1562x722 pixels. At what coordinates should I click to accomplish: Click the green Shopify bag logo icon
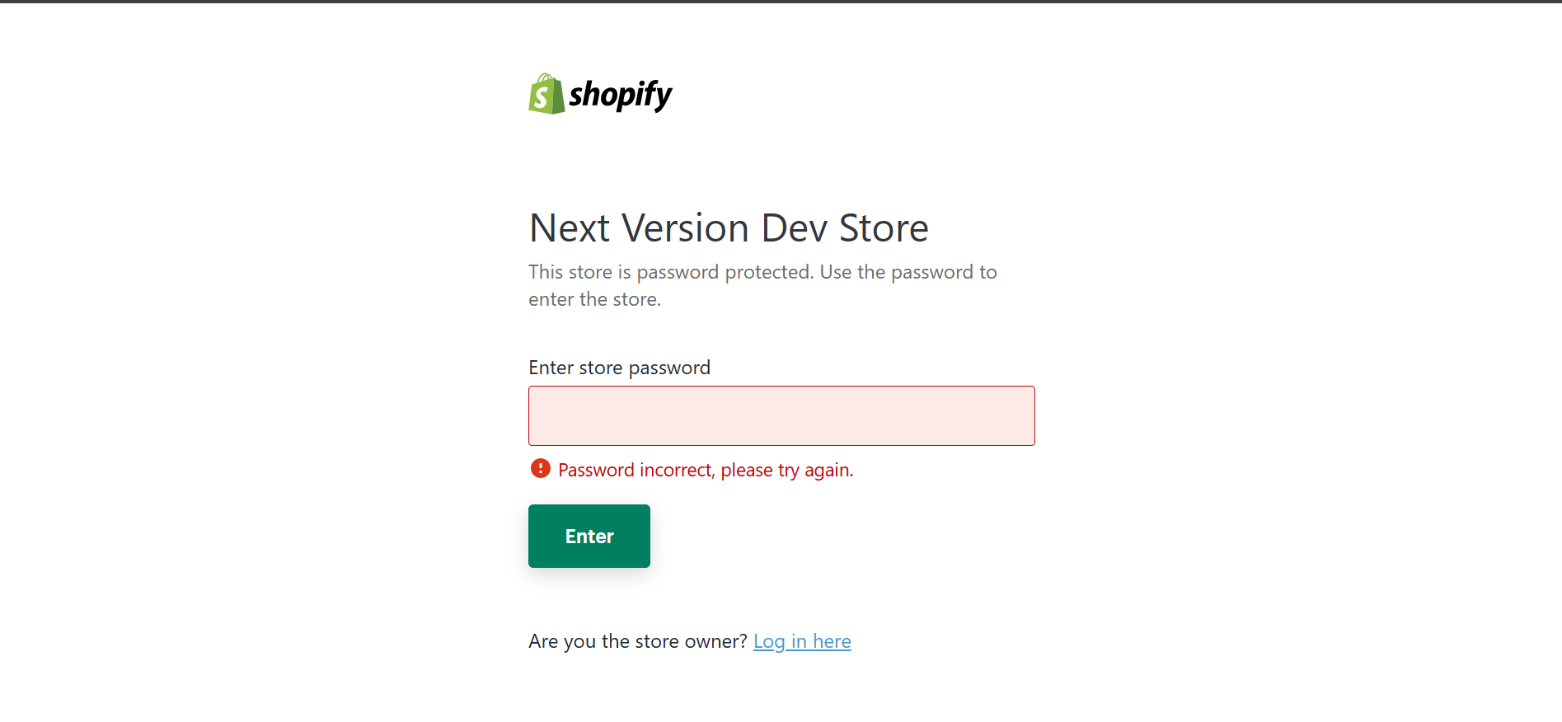546,94
